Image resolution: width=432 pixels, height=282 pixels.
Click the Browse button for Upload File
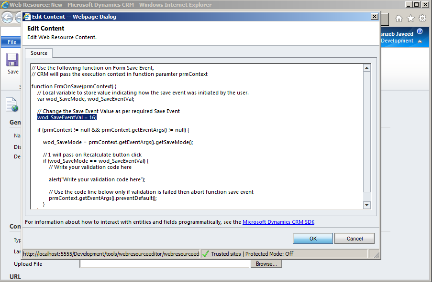(x=266, y=264)
